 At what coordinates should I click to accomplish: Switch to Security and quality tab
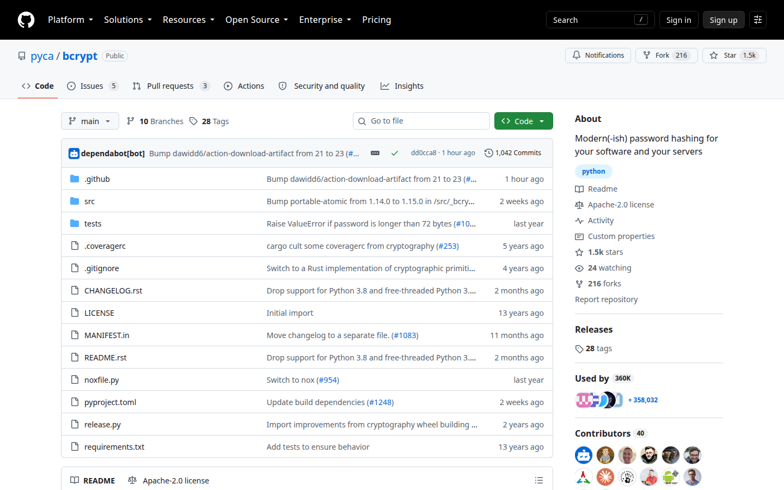click(321, 86)
